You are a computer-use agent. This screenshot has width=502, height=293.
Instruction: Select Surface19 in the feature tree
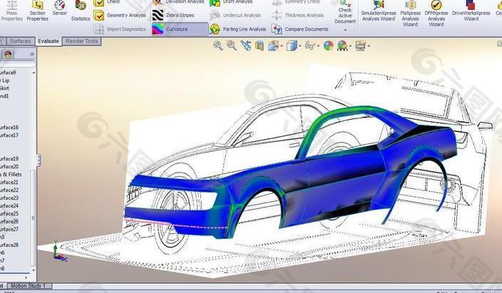(9, 159)
